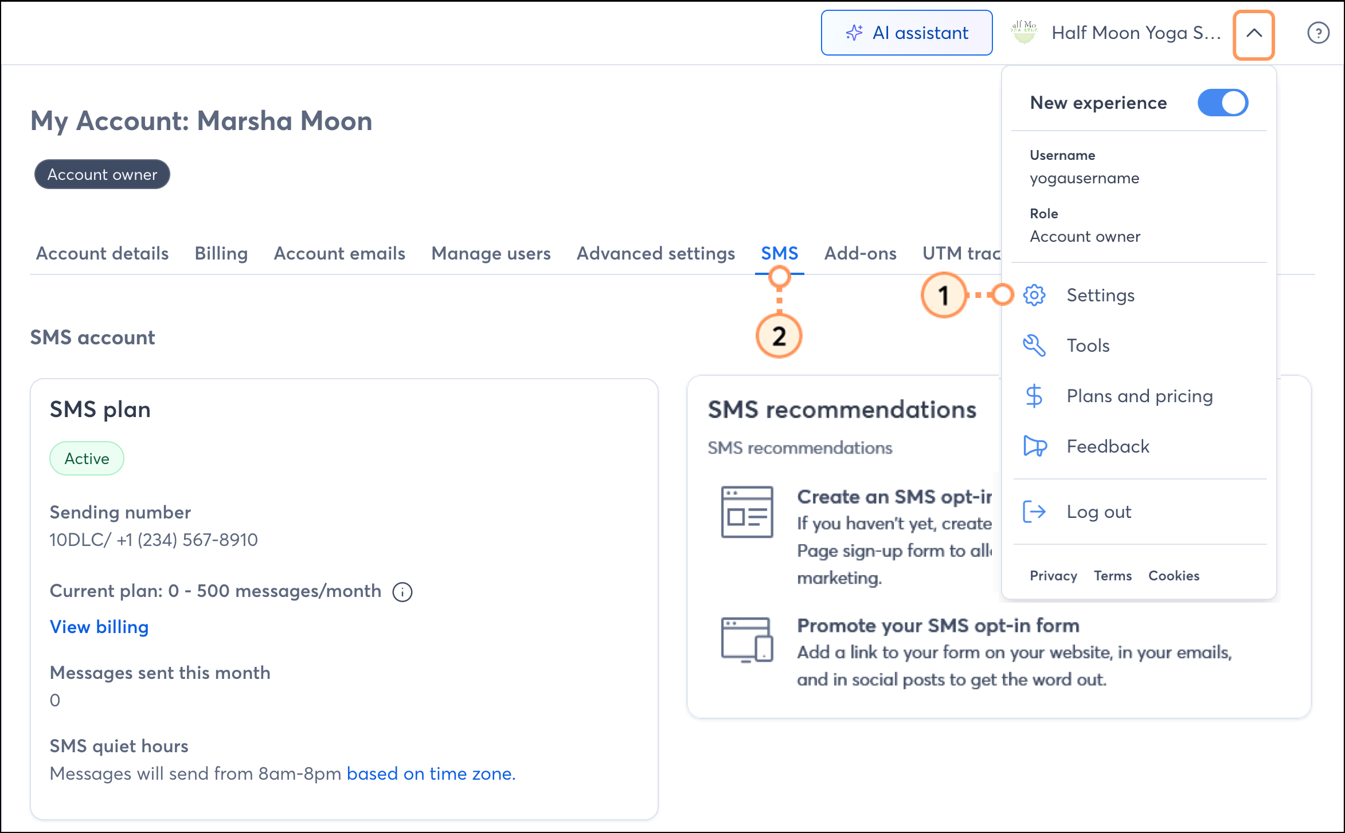The height and width of the screenshot is (833, 1345).
Task: Open the based on time zone link
Action: pyautogui.click(x=431, y=773)
